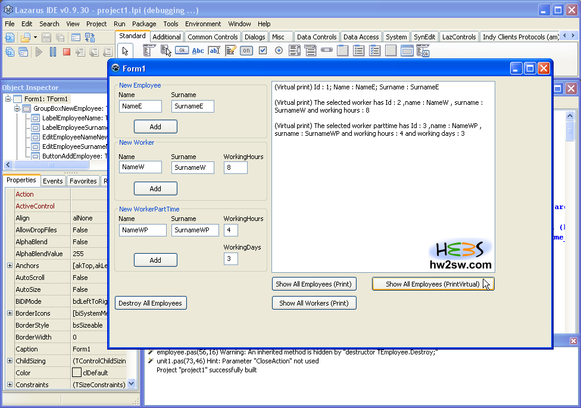Image resolution: width=581 pixels, height=408 pixels.
Task: Click the Toggle Form/Unit toolbar icon
Action: point(90,38)
